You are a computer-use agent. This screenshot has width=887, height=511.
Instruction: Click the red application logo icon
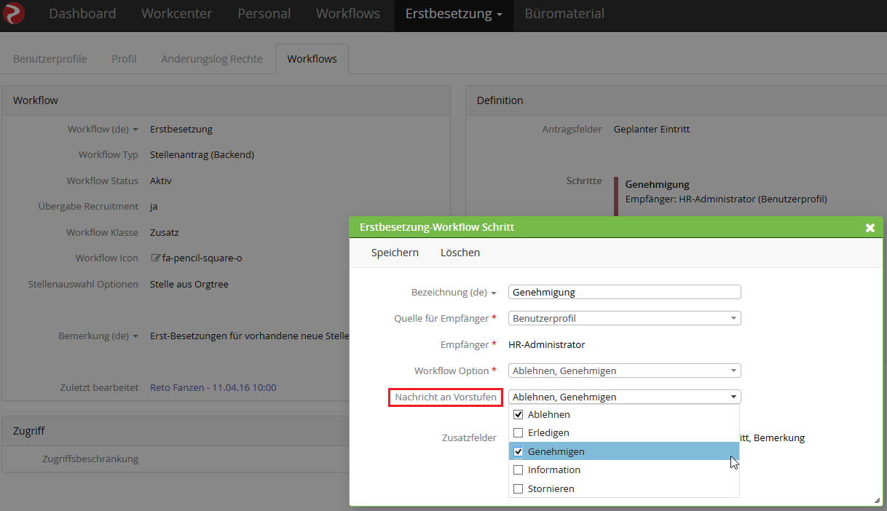coord(14,14)
